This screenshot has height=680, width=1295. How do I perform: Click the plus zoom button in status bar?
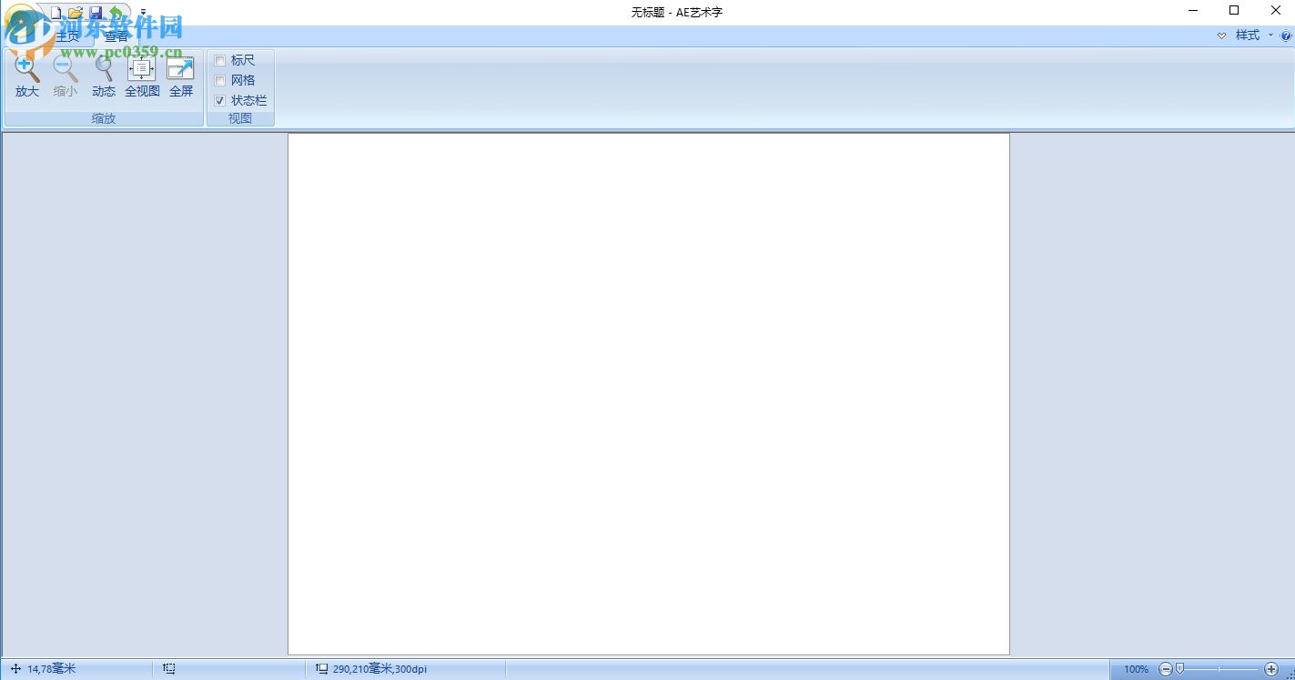[x=1271, y=669]
